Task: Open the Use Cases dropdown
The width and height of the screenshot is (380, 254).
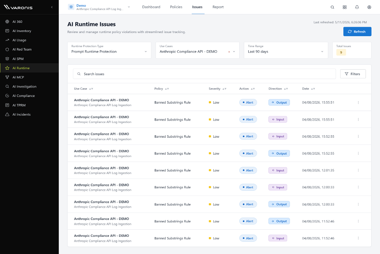Action: (197, 50)
